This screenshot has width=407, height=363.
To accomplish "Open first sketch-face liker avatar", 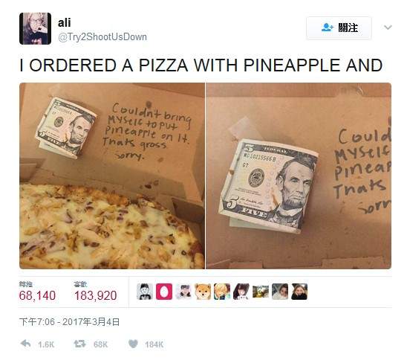I will click(145, 292).
